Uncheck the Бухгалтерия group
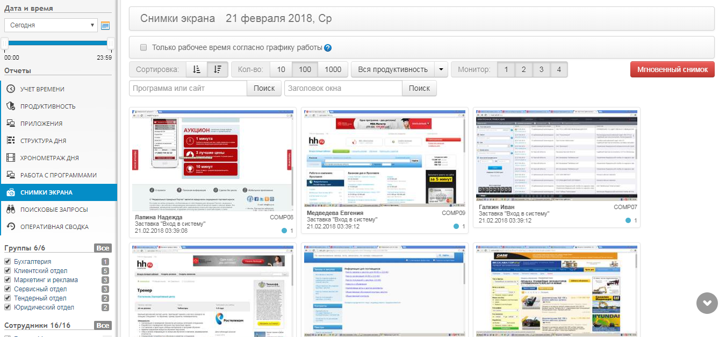The image size is (719, 337). [8, 262]
